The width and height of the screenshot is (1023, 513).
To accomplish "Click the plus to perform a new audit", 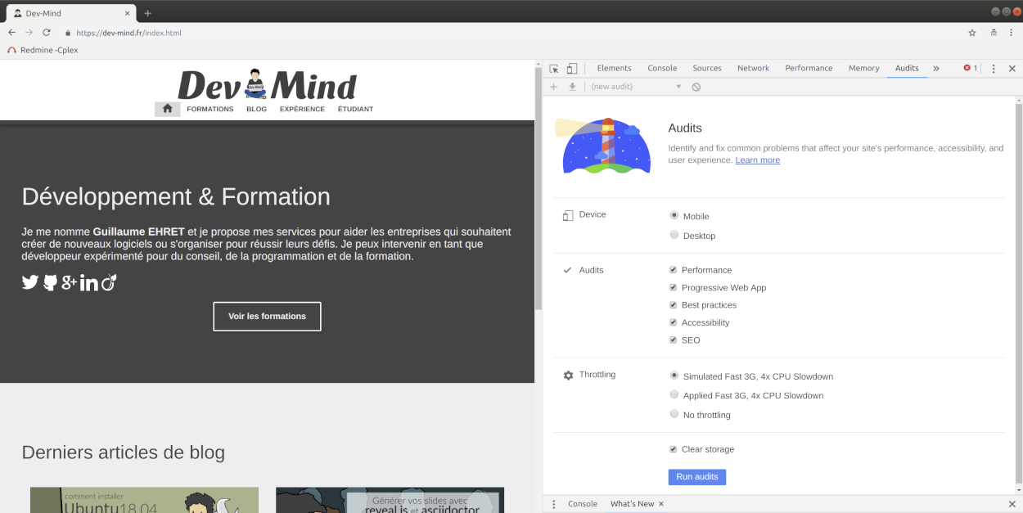I will click(x=554, y=87).
